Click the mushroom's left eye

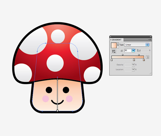pos(49,90)
